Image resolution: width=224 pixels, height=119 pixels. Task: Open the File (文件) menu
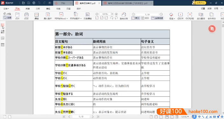coord(6,9)
